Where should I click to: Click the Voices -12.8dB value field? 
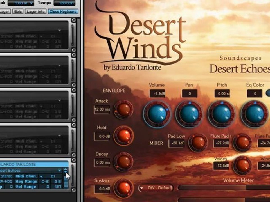(221, 166)
